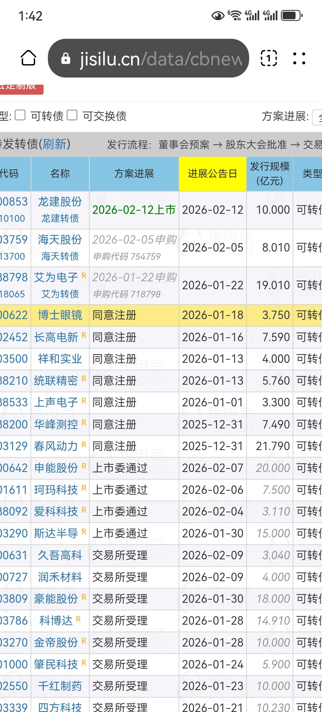Open 斯达半导 stock link
The height and width of the screenshot is (712, 322).
click(x=56, y=533)
